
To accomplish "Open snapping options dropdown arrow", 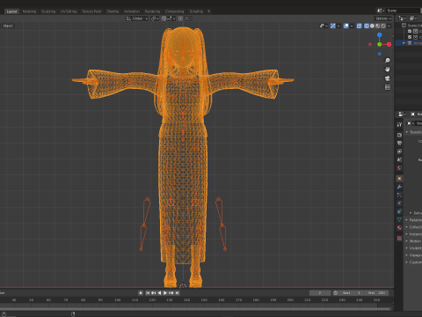I will pyautogui.click(x=171, y=18).
